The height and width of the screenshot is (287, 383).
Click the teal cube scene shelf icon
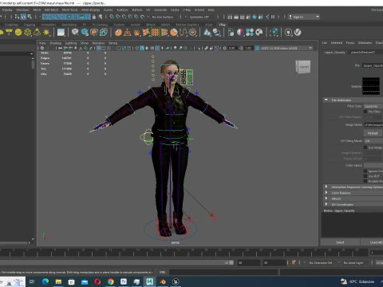click(x=85, y=33)
